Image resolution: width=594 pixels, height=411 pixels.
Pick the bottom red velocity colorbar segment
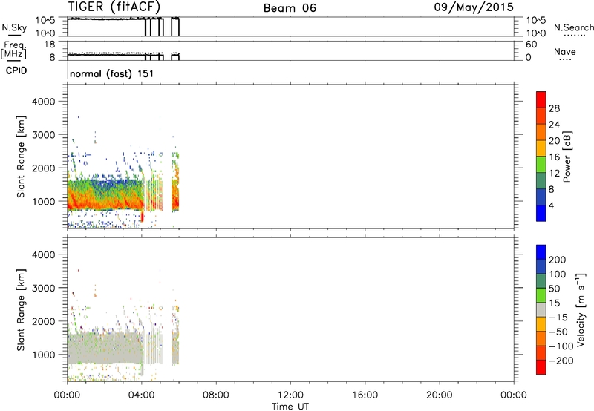coord(541,367)
